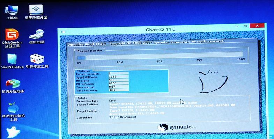Click the Speed value 1923
The height and width of the screenshot is (139, 274).
[x=118, y=77]
